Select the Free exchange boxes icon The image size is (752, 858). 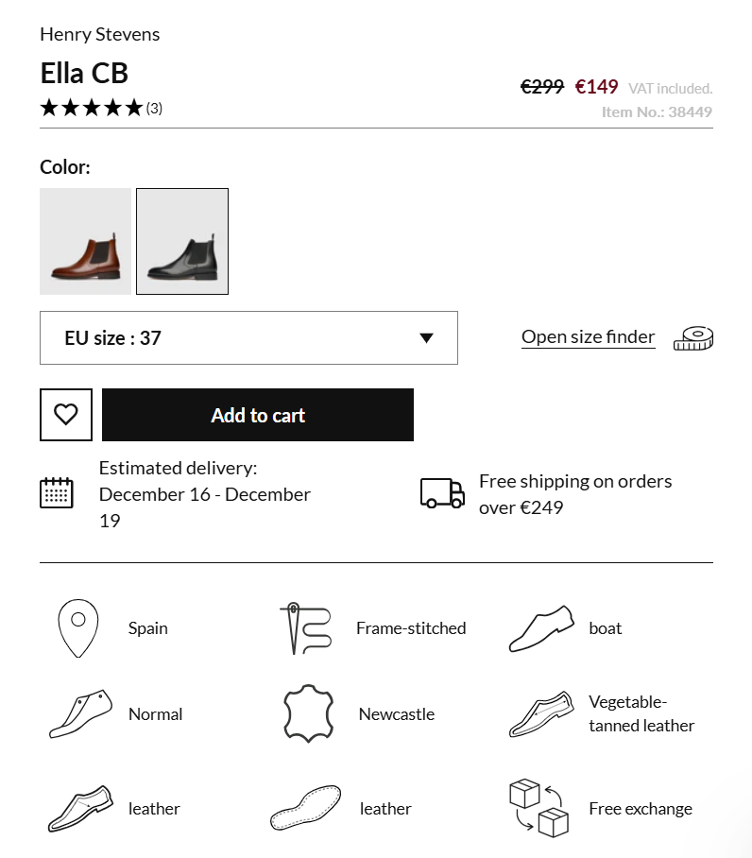[x=541, y=809]
